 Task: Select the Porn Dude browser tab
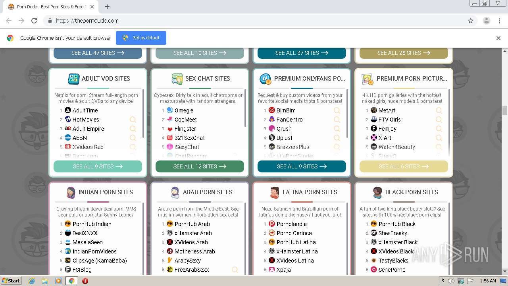pyautogui.click(x=51, y=7)
